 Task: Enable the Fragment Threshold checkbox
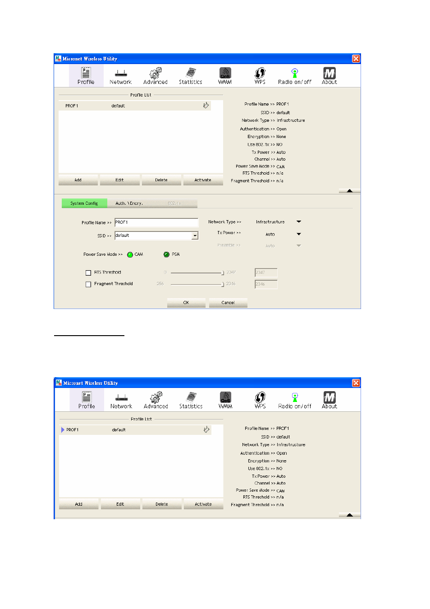(88, 284)
